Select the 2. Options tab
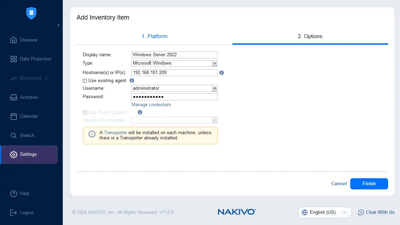This screenshot has height=225, width=400. tap(310, 36)
